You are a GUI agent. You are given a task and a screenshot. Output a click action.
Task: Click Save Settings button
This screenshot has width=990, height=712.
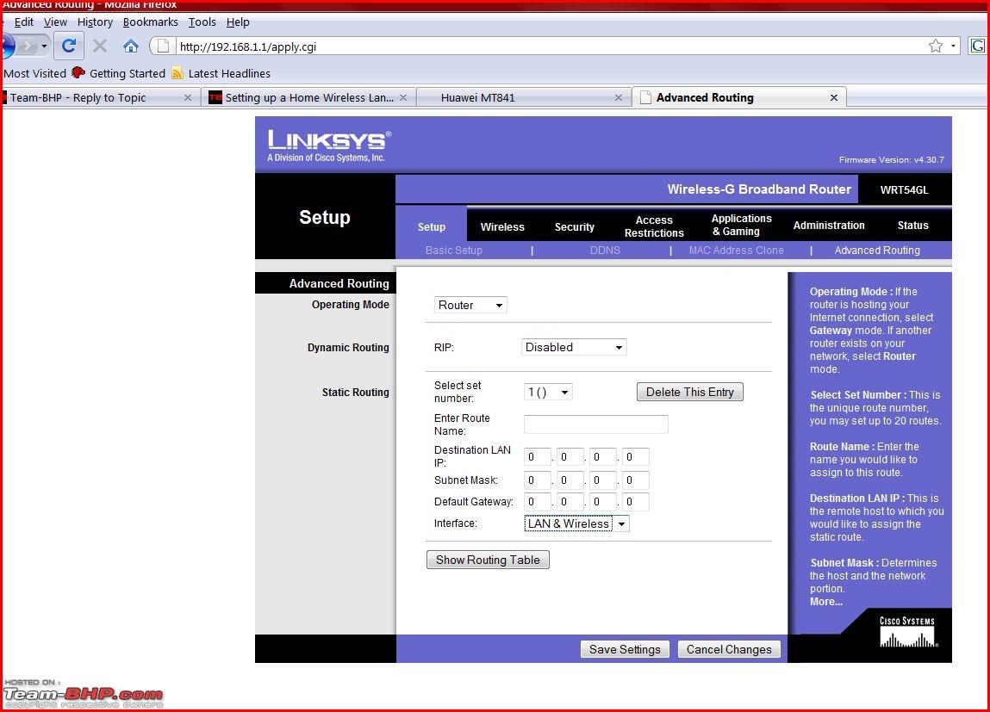(x=625, y=649)
